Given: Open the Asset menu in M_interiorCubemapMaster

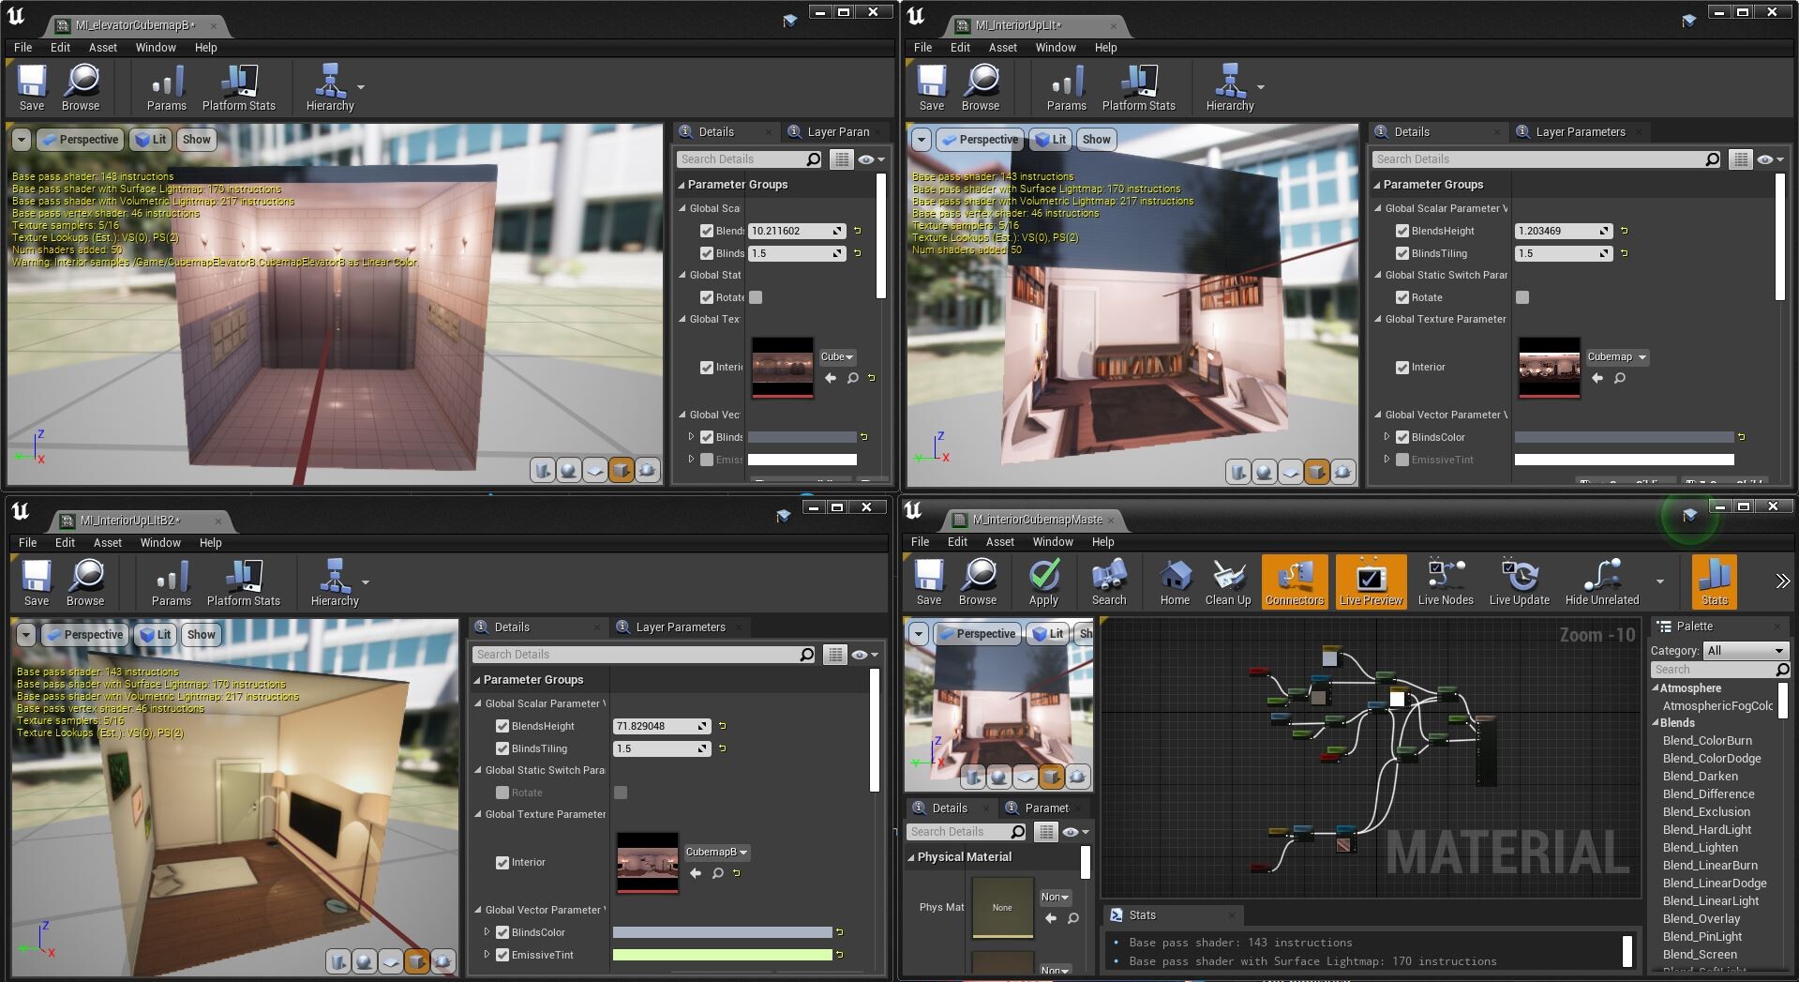Looking at the screenshot, I should [999, 541].
